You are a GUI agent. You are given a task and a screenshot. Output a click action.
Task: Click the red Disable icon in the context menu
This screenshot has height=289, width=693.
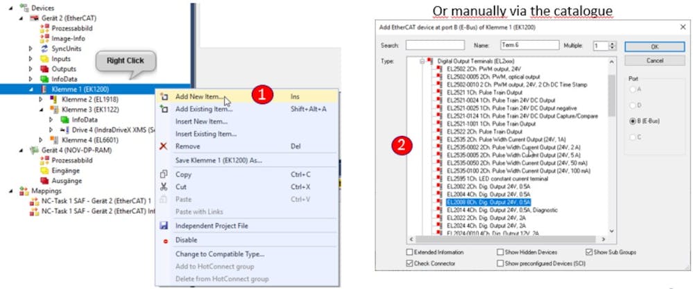[165, 240]
